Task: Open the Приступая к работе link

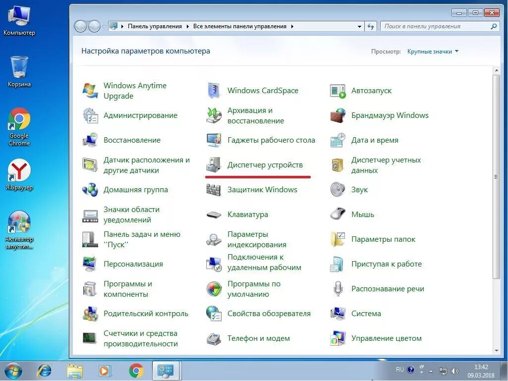Action: [387, 265]
